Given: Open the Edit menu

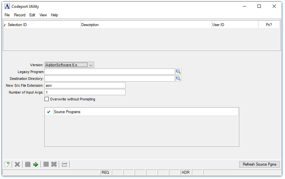Looking at the screenshot, I should (32, 15).
